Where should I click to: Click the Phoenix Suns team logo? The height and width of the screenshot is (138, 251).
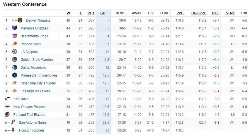point(15,44)
